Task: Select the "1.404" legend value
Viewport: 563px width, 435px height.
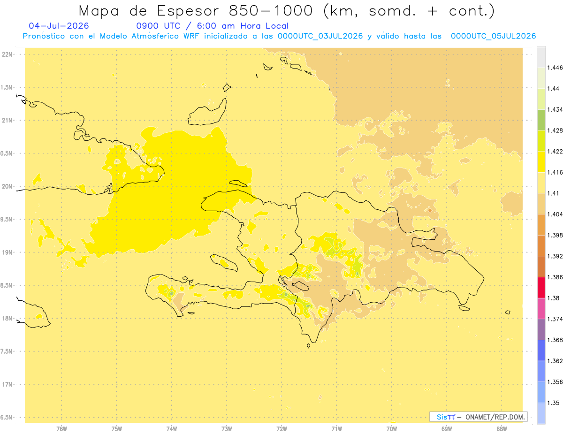Action: coord(555,214)
